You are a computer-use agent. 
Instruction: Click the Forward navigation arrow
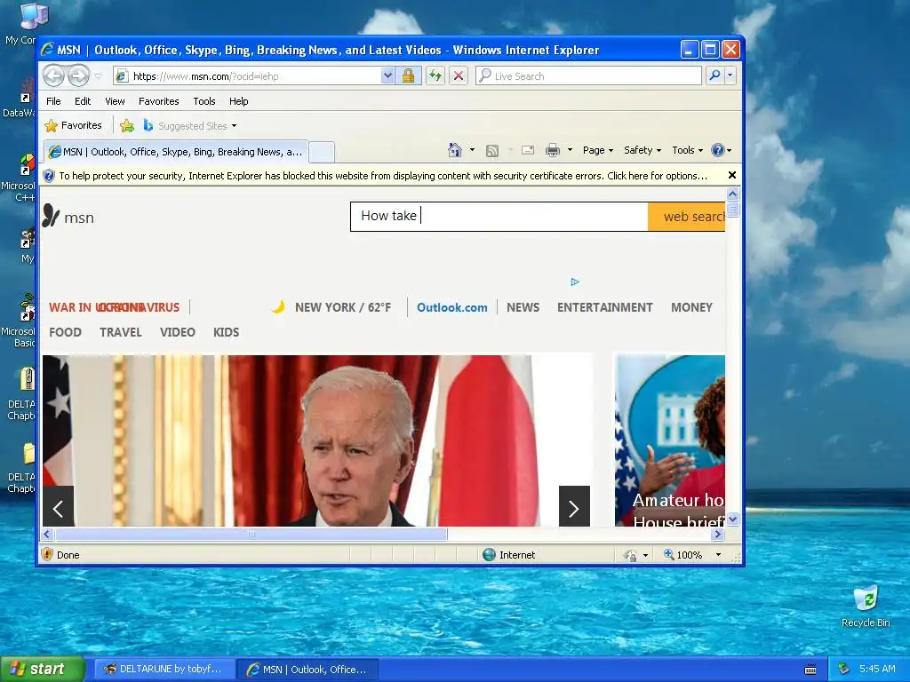[x=78, y=75]
